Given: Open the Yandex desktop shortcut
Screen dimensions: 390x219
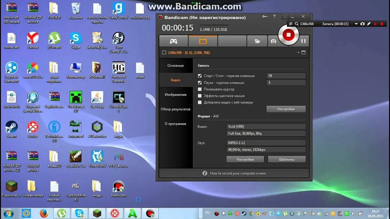Looking at the screenshot, I should coord(33,41).
